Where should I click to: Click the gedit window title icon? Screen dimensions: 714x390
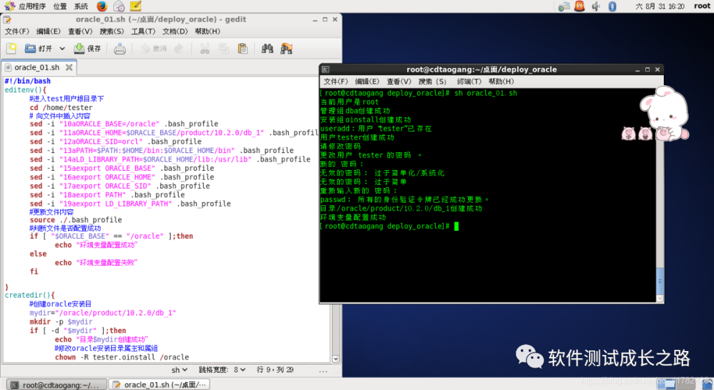pos(7,20)
